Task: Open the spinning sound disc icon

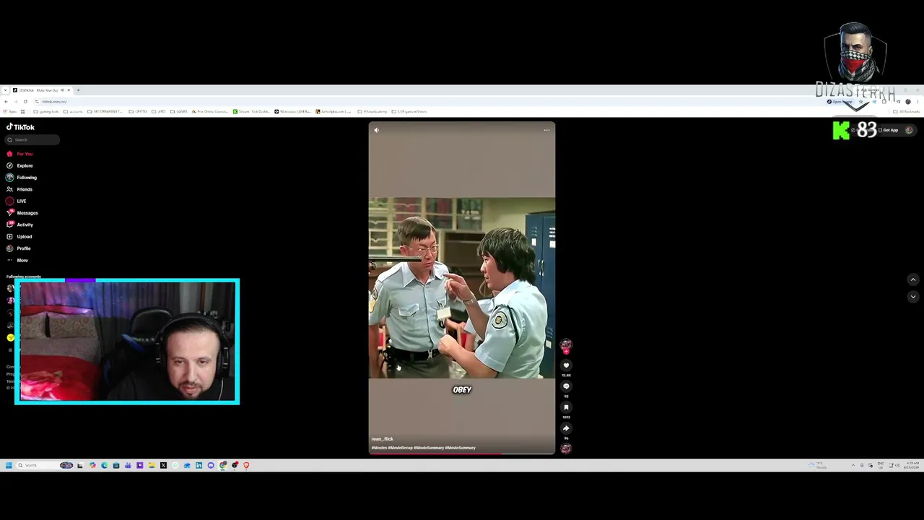Action: coord(566,448)
